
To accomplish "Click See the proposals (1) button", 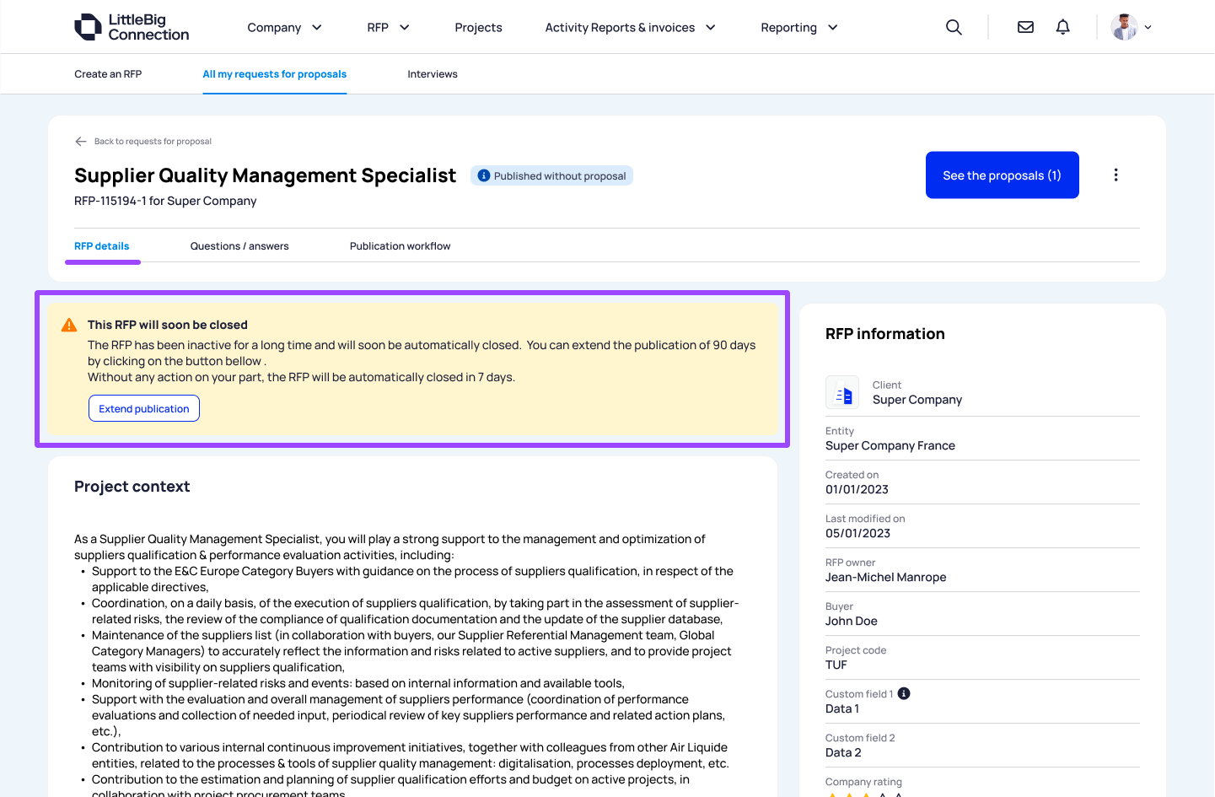I will pos(1002,175).
